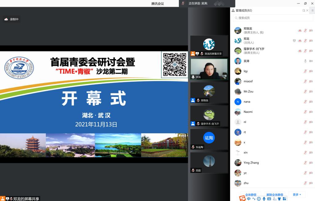Click the 解除全体静音 unmute all button
The height and width of the screenshot is (201, 315).
[x=275, y=195]
